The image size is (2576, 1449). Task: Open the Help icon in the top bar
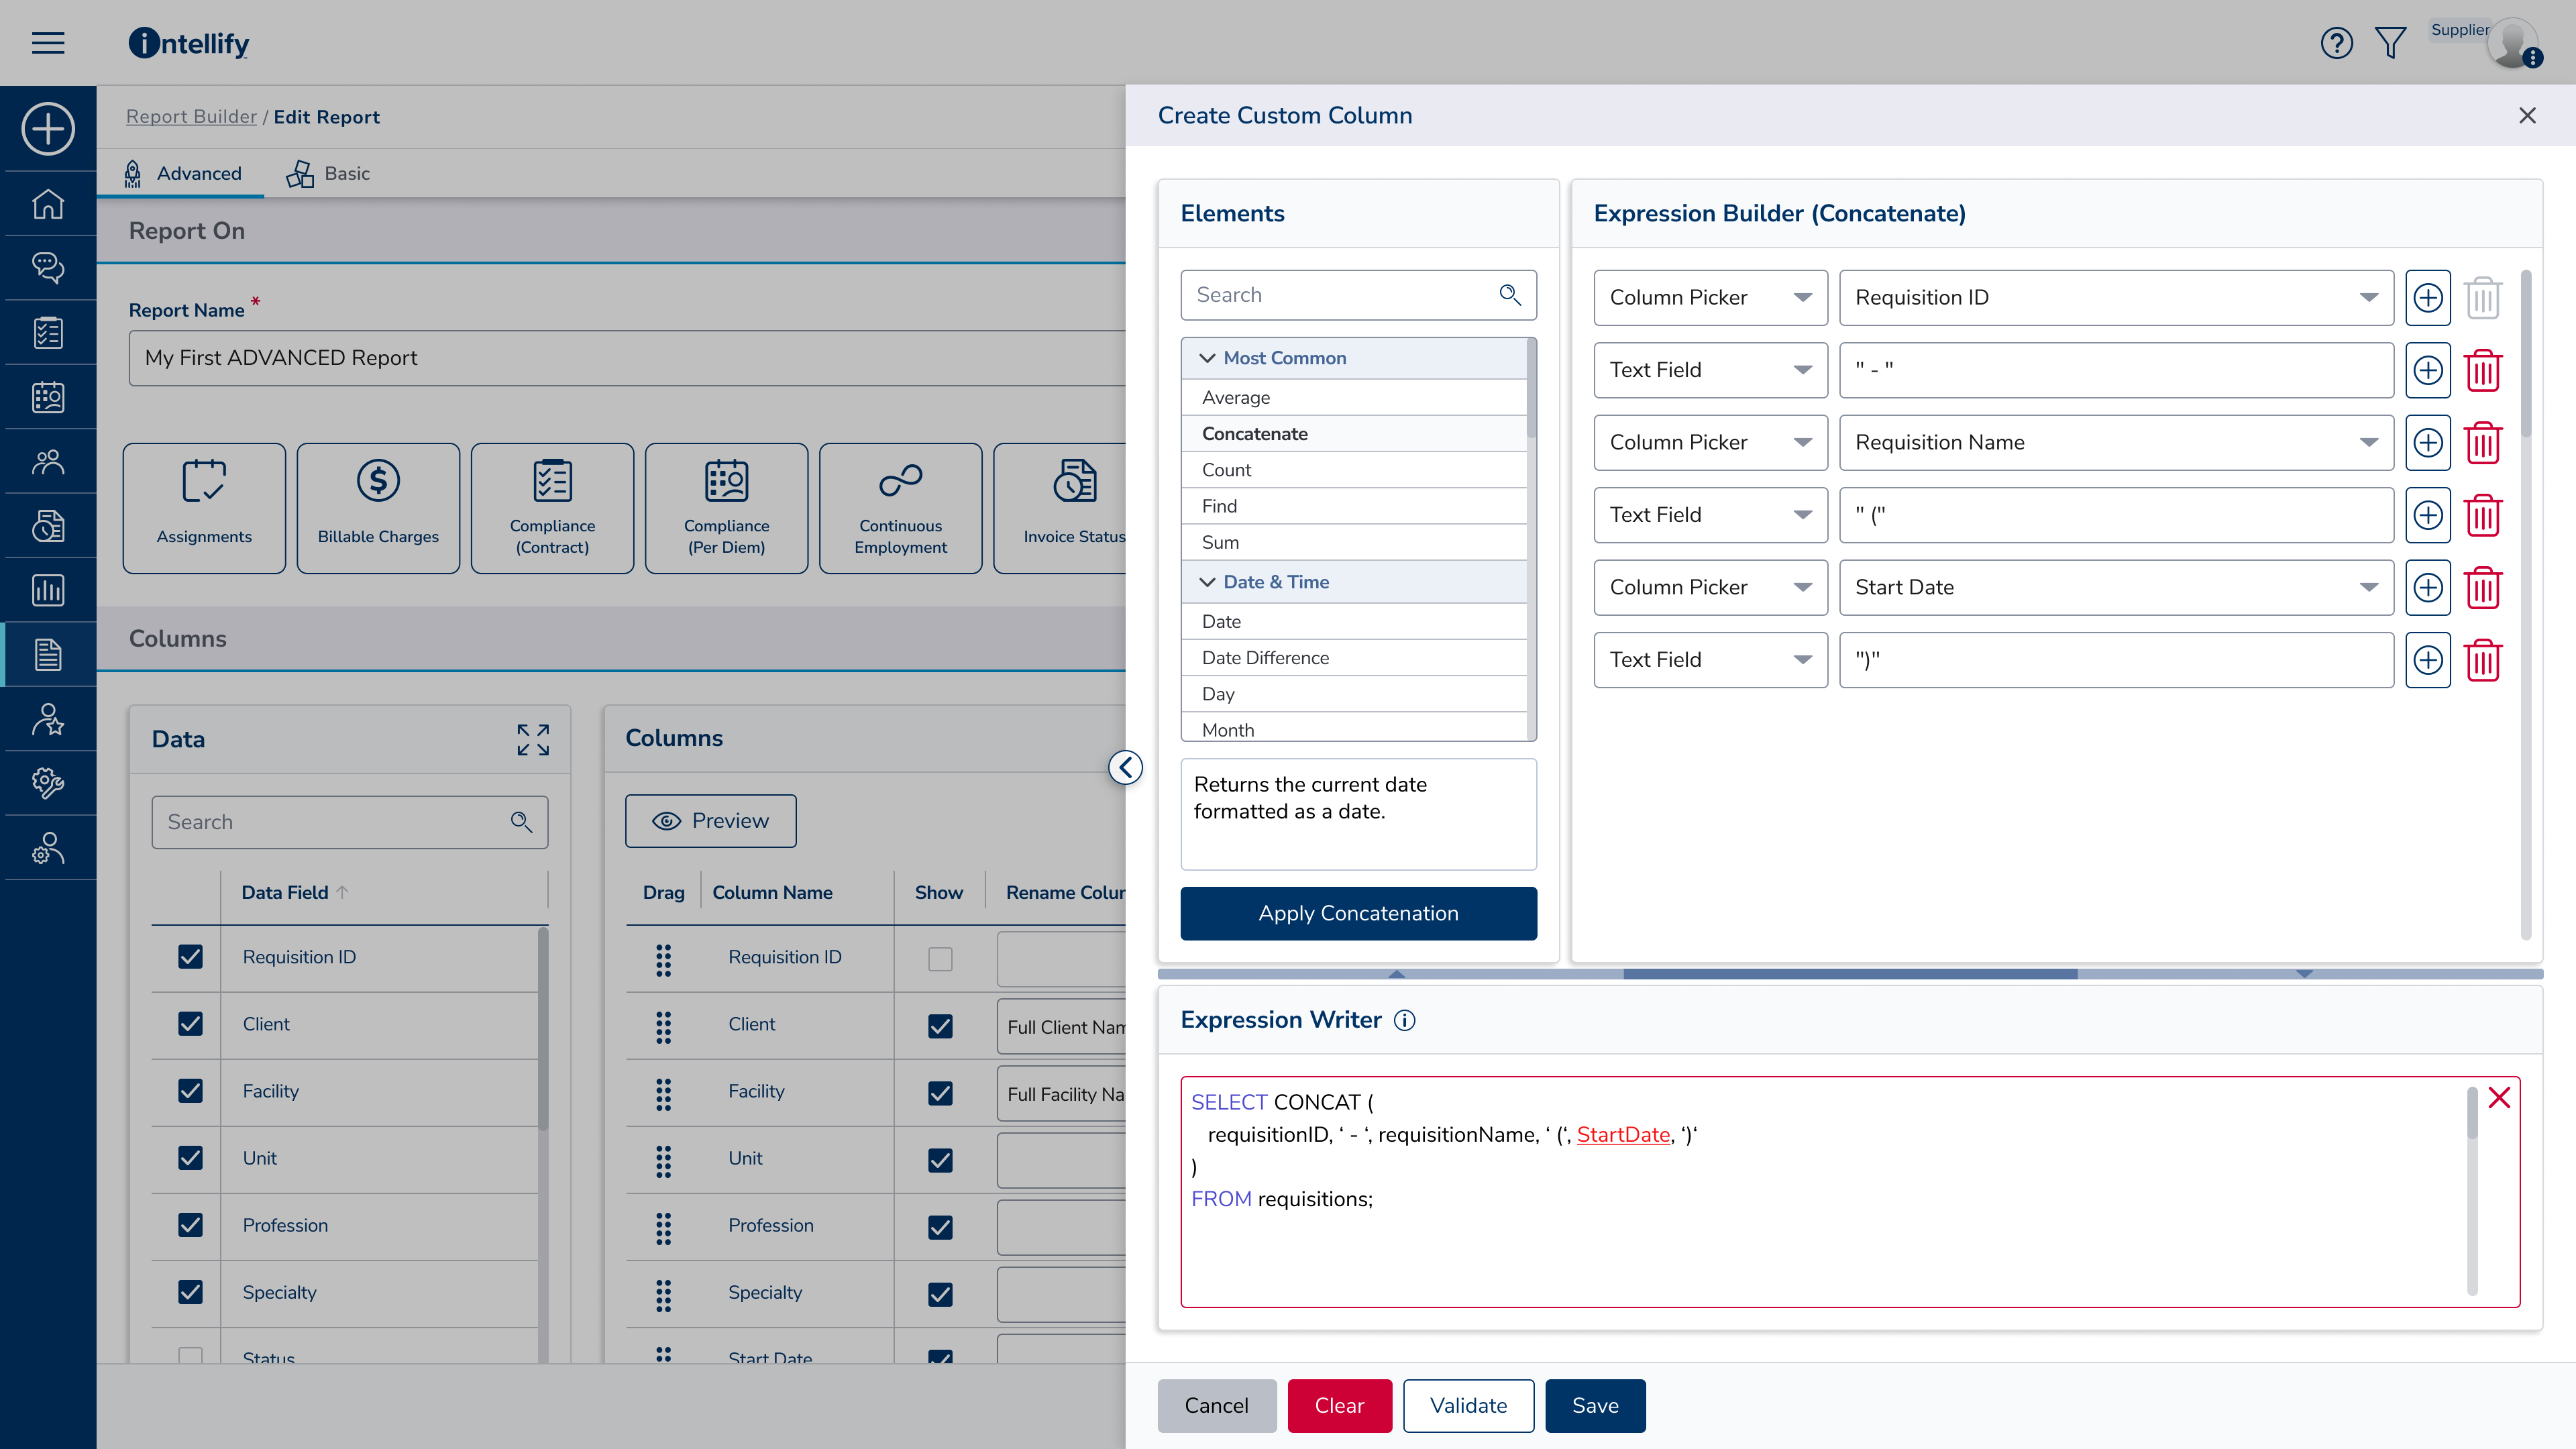pos(2337,43)
